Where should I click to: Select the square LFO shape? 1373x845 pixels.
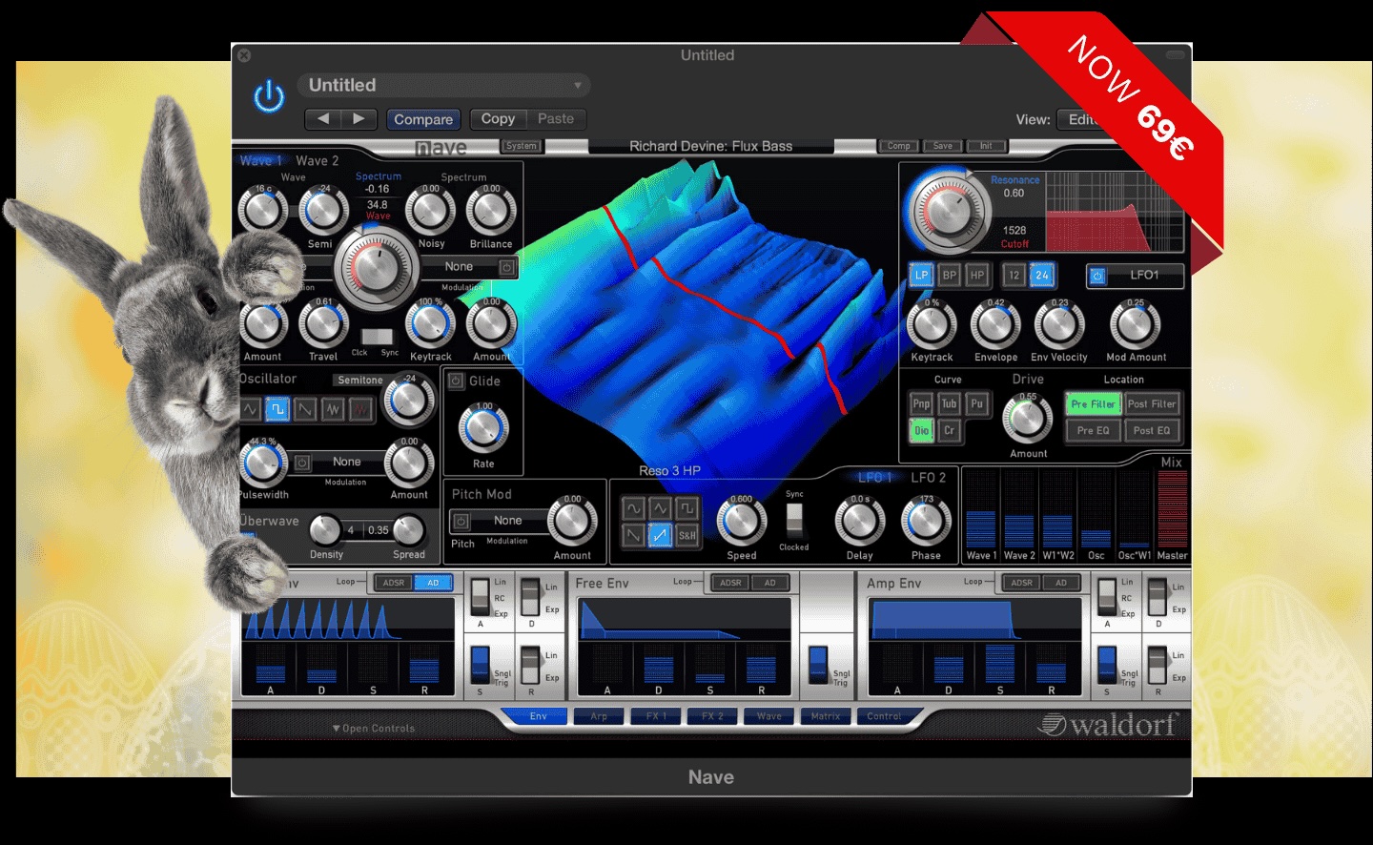686,508
